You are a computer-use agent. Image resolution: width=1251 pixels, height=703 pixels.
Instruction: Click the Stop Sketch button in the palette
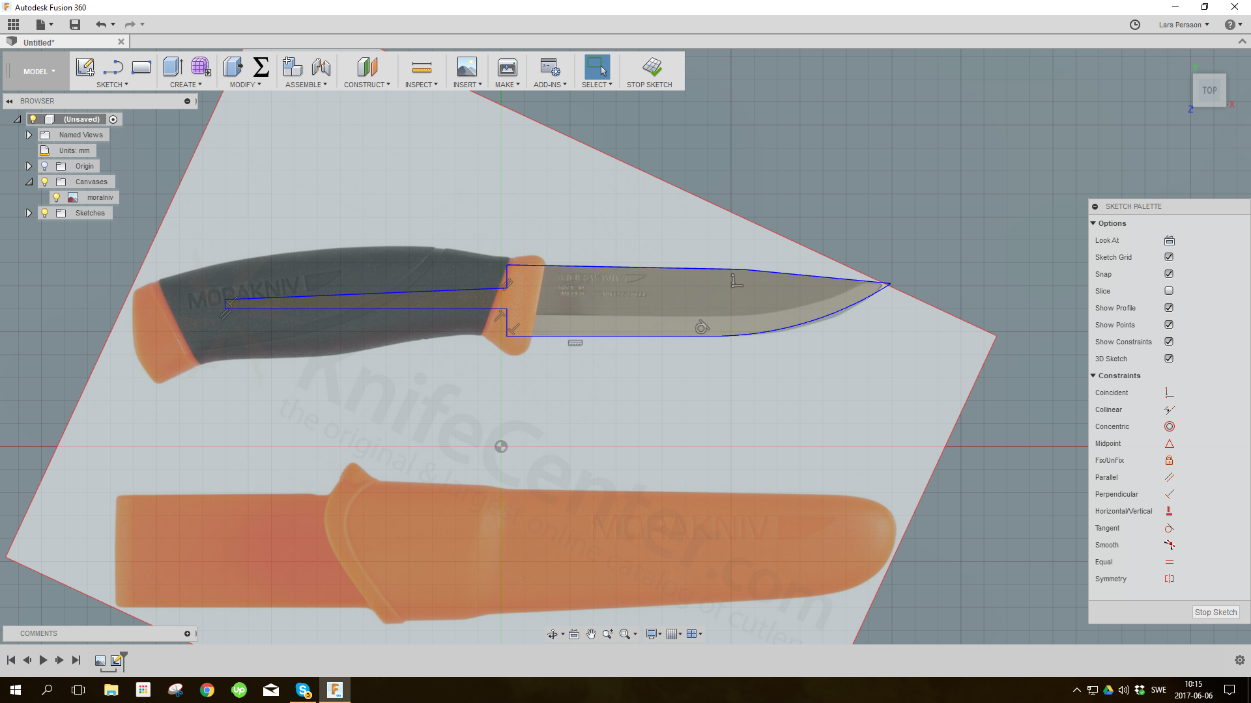pos(1215,612)
